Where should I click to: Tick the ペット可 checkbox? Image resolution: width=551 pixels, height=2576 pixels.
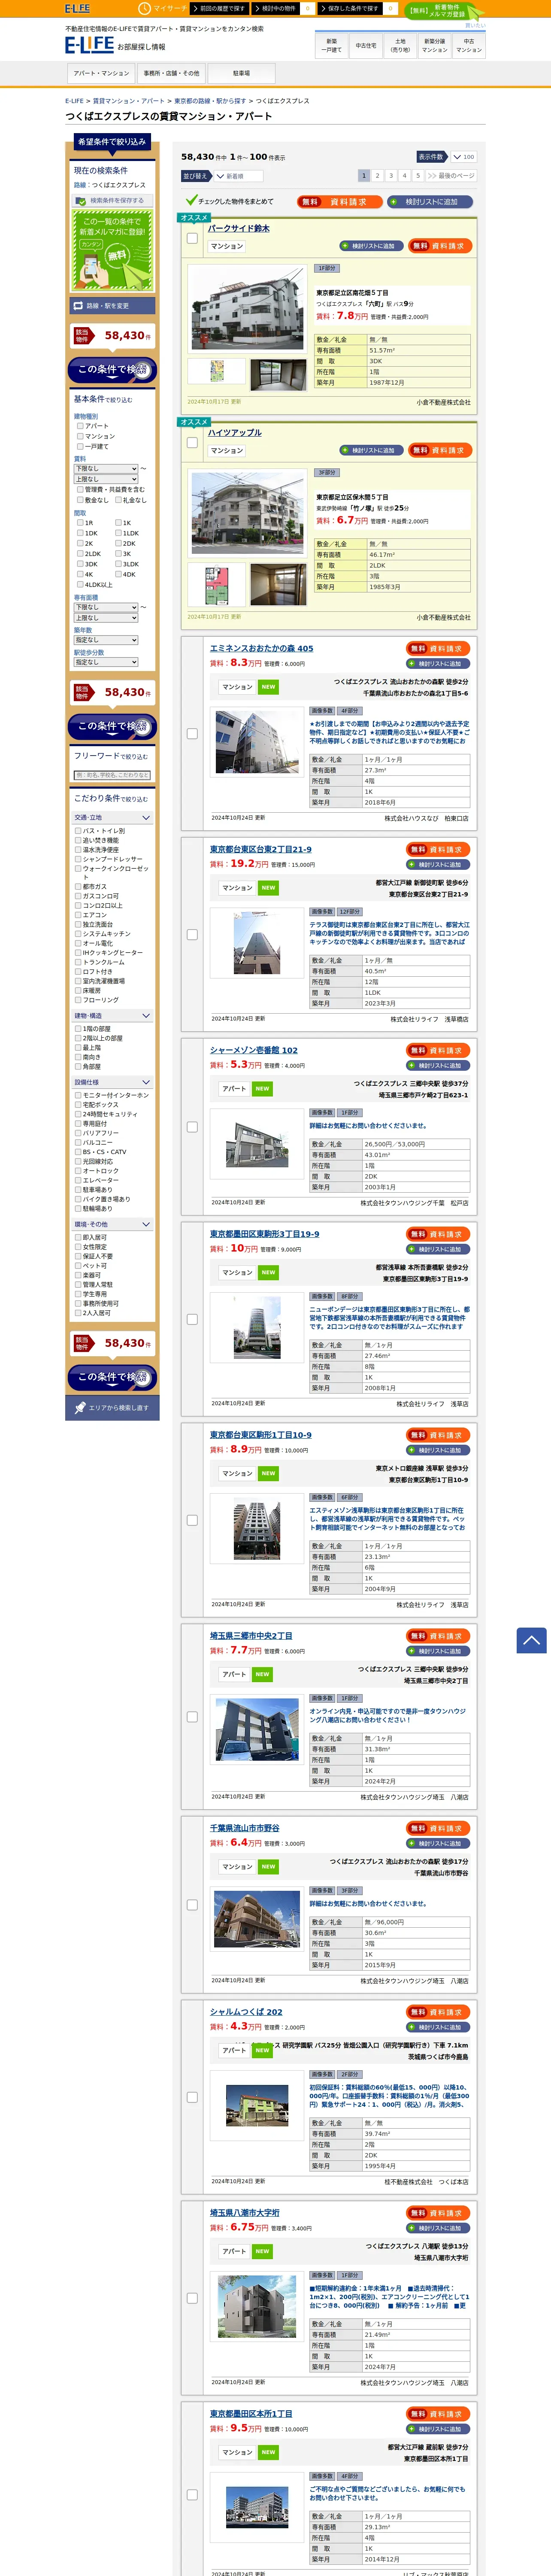[78, 1266]
